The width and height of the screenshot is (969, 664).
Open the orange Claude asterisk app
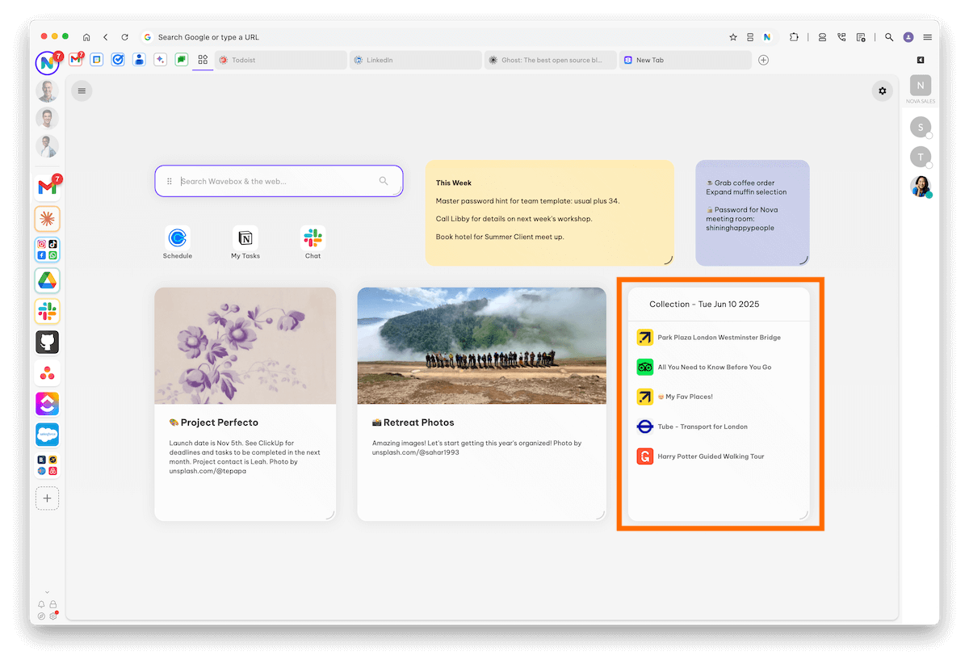48,219
